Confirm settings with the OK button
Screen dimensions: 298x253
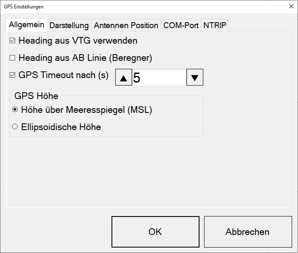(x=155, y=232)
